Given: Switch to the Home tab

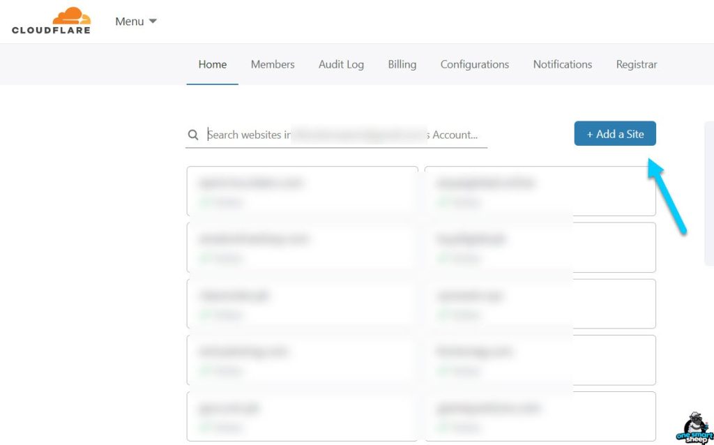Looking at the screenshot, I should point(213,64).
